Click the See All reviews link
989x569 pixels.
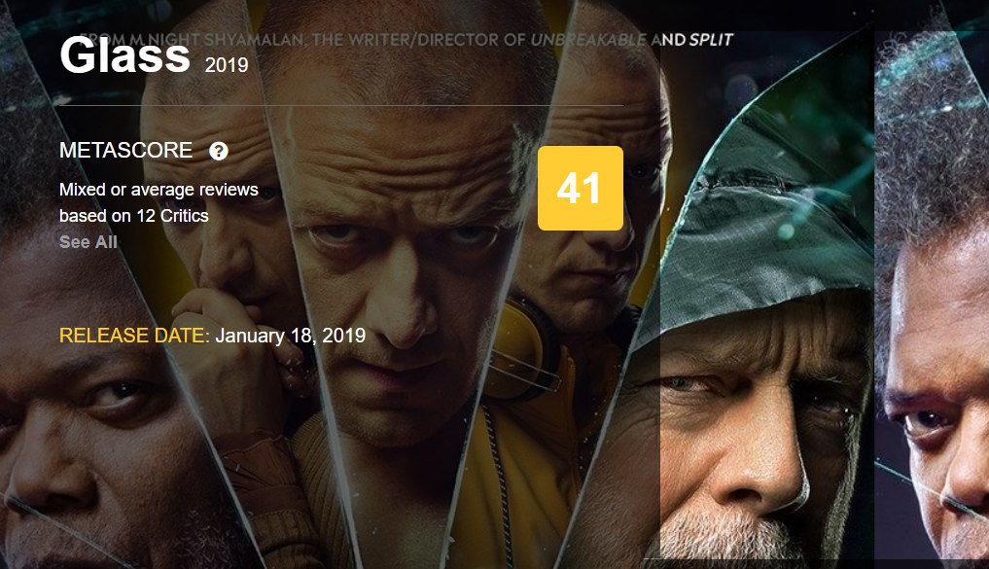[88, 242]
